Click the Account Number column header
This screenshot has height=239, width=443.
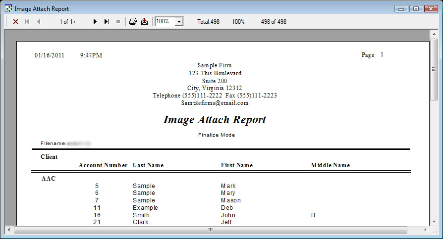pos(103,165)
